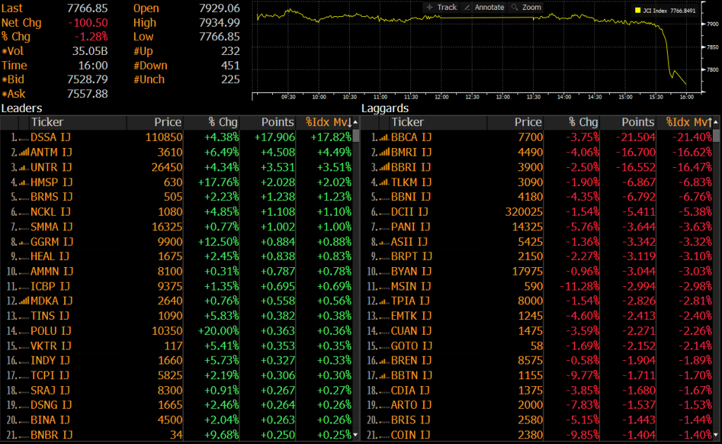Click the Bid value 7528.79

(87, 80)
